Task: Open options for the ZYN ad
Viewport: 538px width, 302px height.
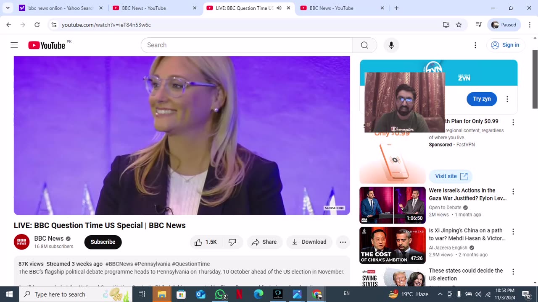Action: click(507, 99)
